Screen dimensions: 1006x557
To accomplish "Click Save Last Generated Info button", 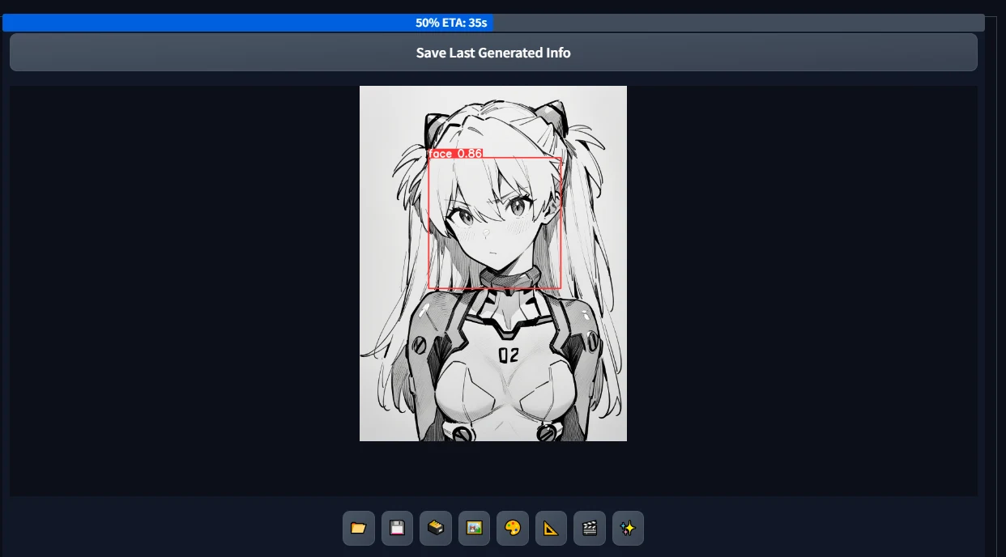I will point(493,53).
